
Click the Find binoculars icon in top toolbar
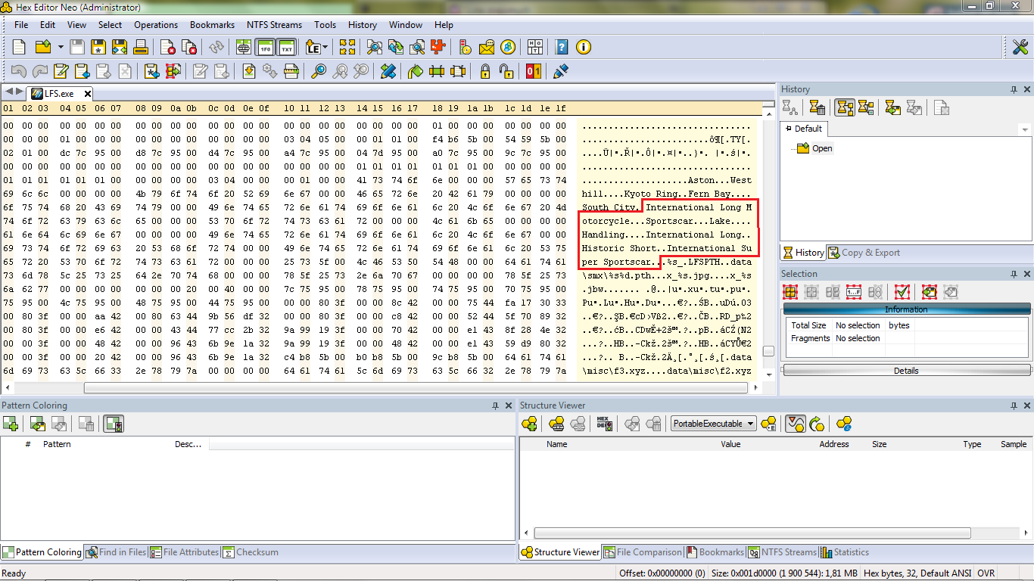(x=374, y=47)
